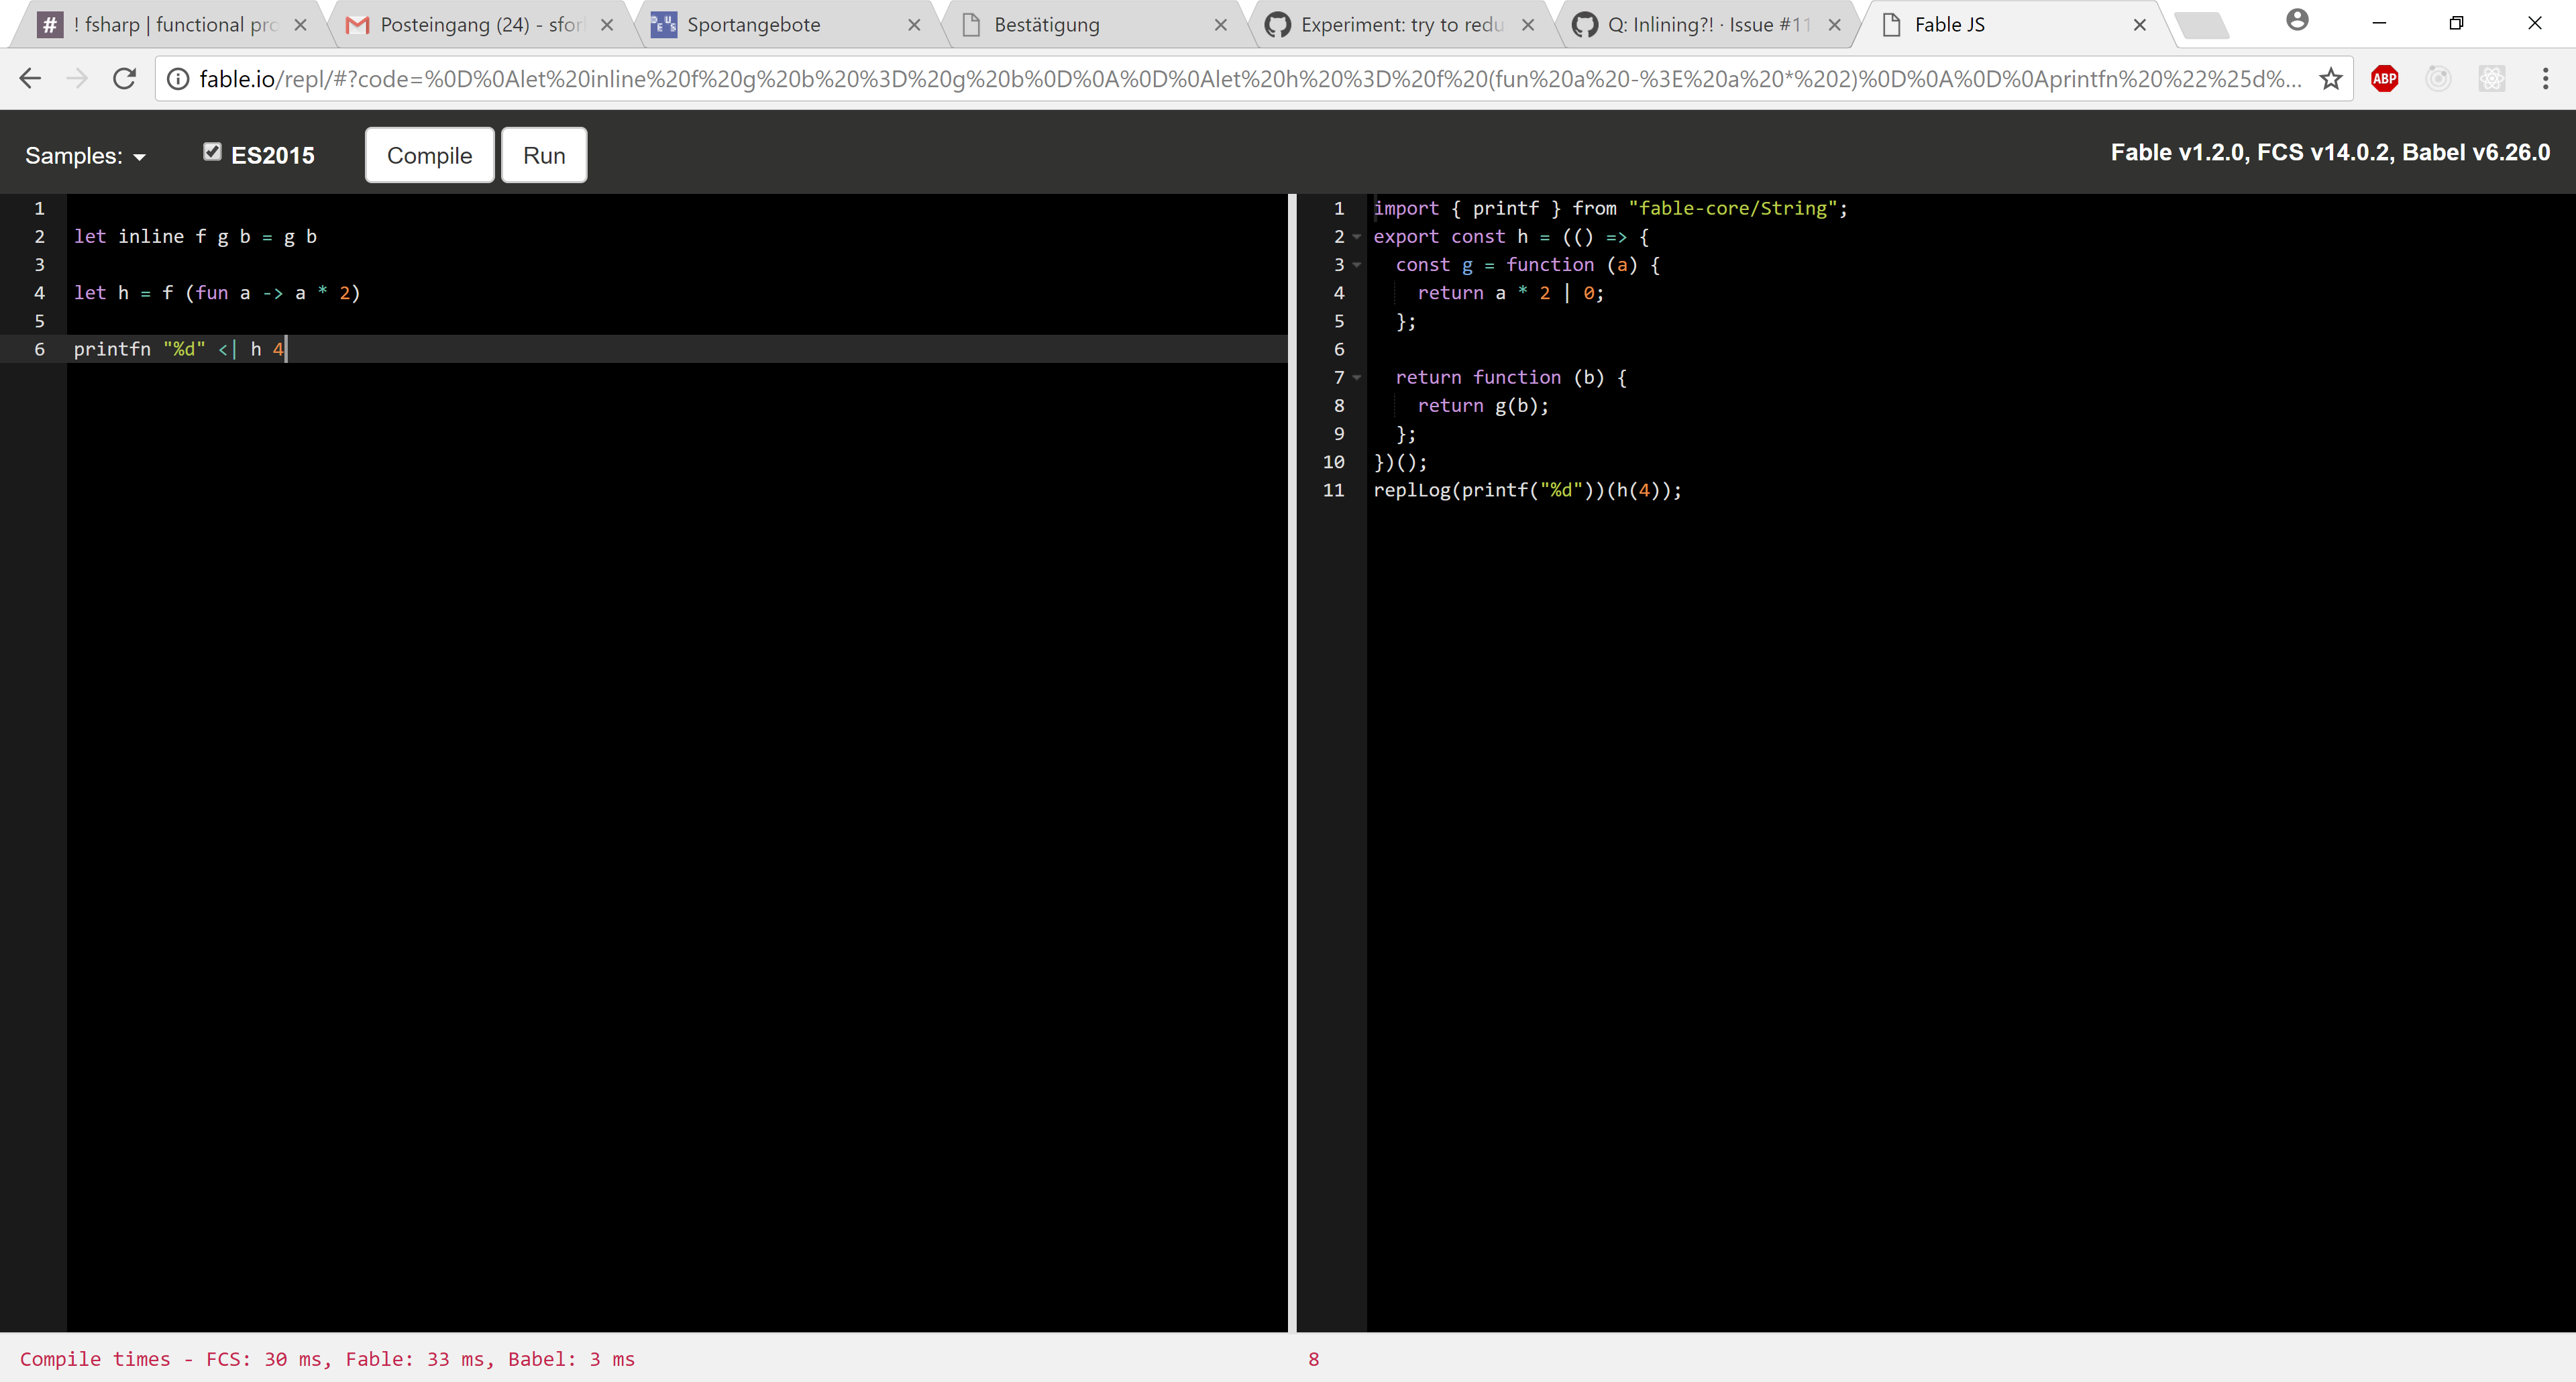Open the Samples dropdown
This screenshot has width=2576, height=1382.
tap(85, 156)
